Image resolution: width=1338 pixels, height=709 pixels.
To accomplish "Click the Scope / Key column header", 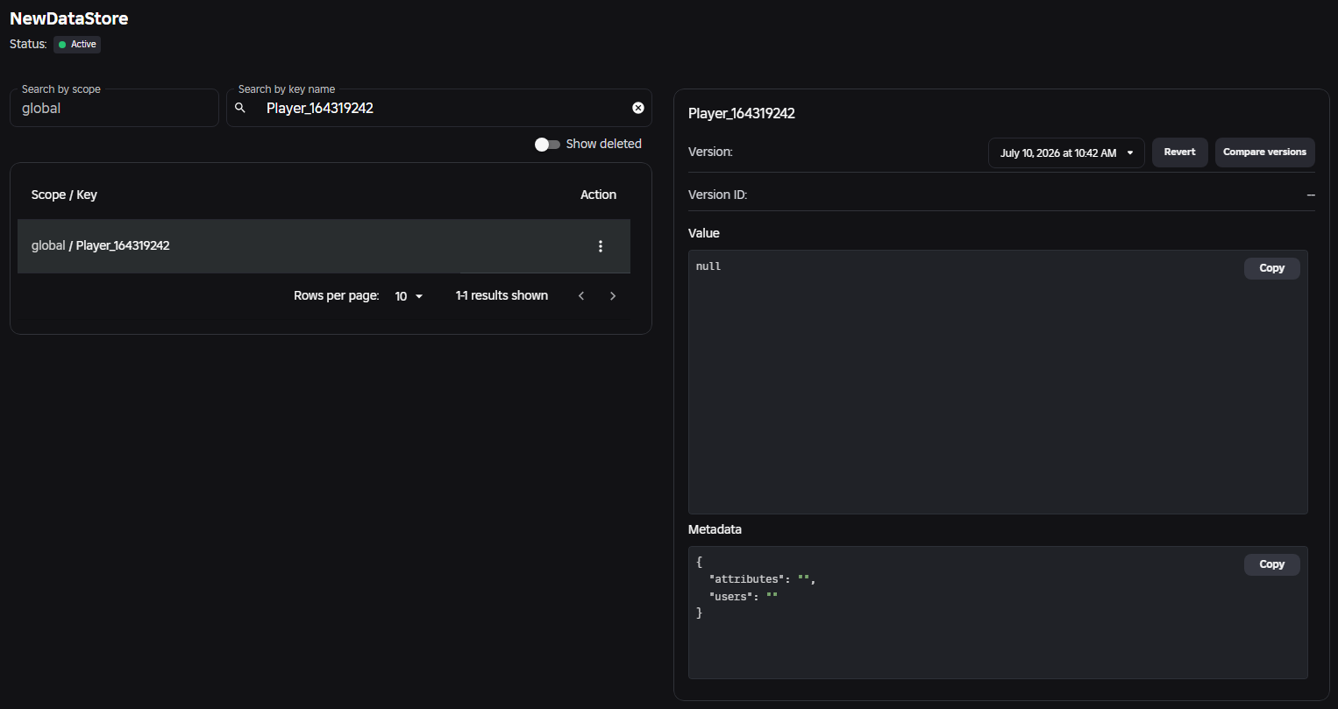I will 64,195.
